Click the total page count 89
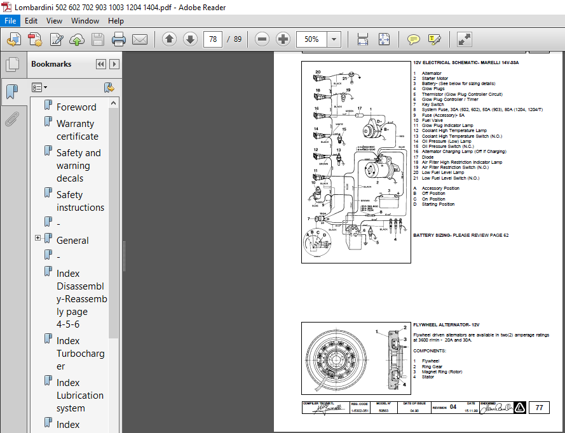 [x=238, y=39]
